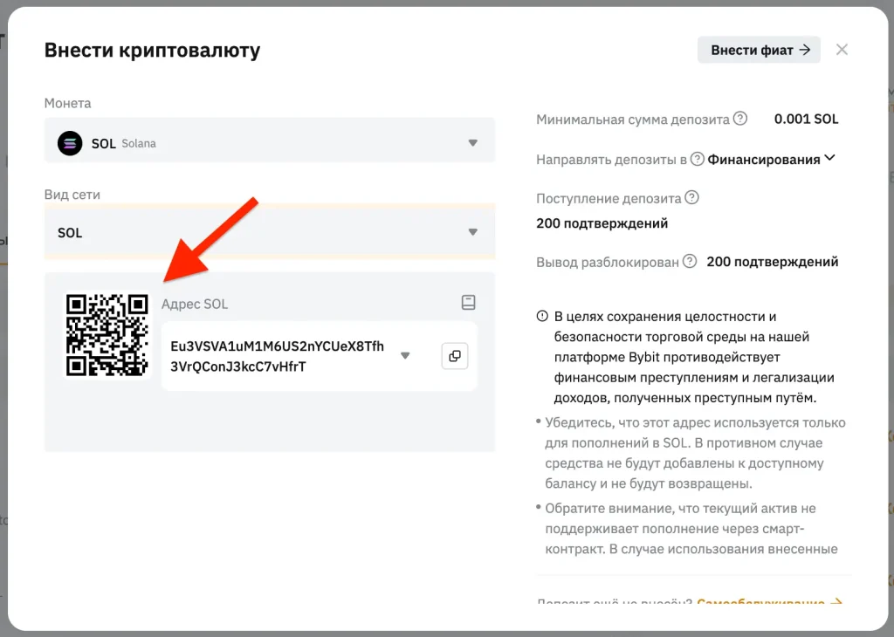This screenshot has width=894, height=637.
Task: Click the SOL deposit address text
Action: [x=277, y=356]
